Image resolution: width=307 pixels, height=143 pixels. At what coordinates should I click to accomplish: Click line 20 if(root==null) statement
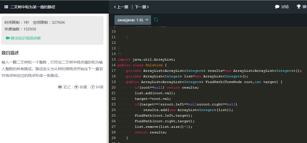(x=167, y=88)
